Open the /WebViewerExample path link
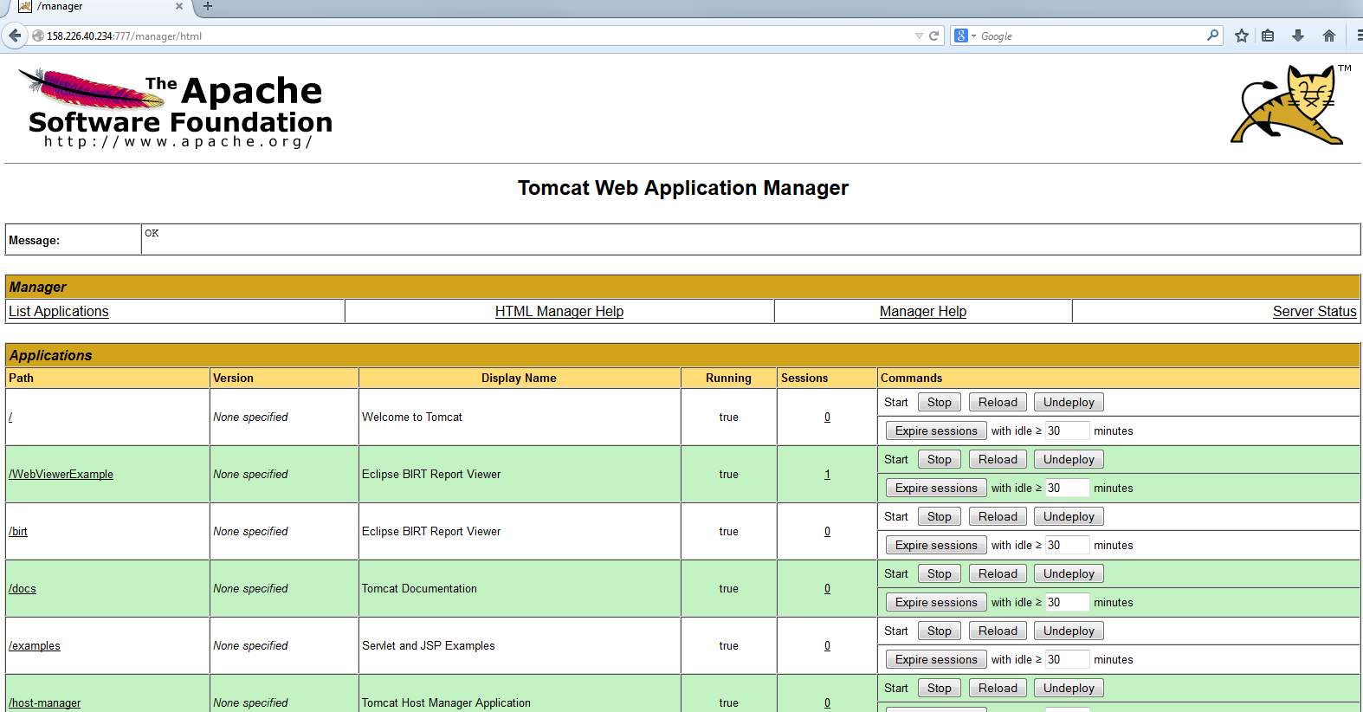The height and width of the screenshot is (712, 1363). (61, 474)
